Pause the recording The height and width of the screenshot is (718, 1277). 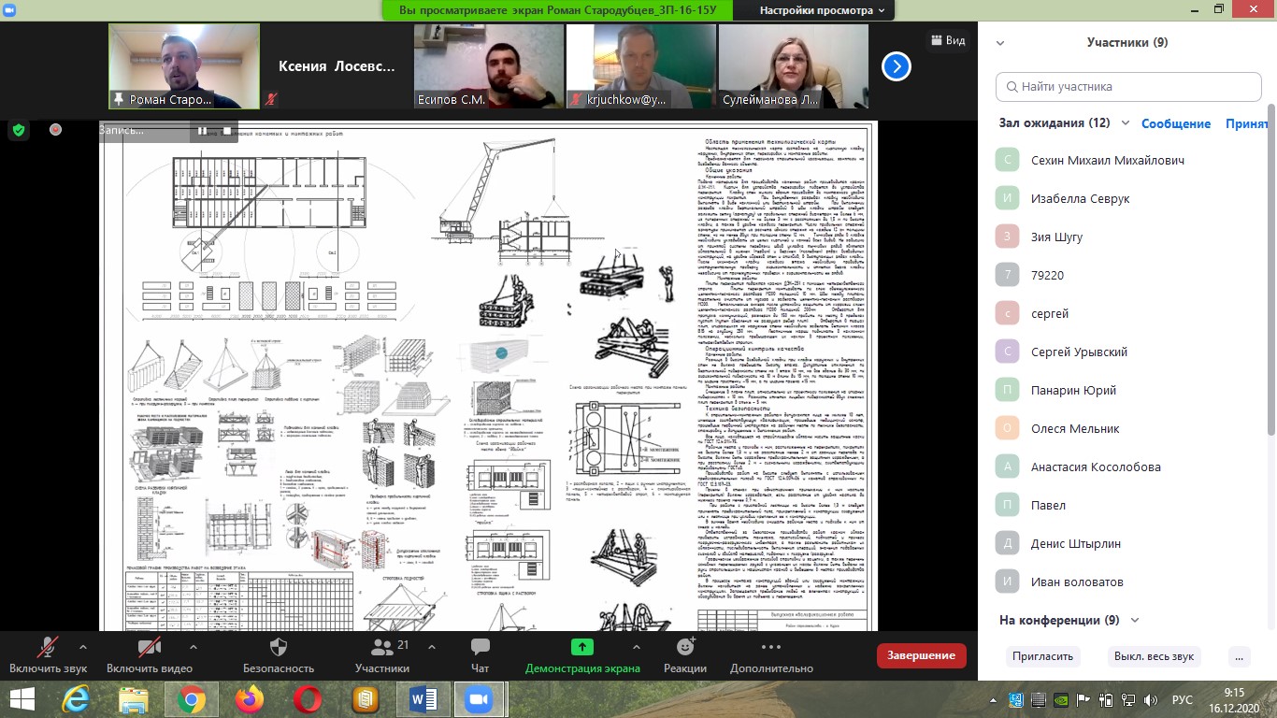(x=202, y=131)
